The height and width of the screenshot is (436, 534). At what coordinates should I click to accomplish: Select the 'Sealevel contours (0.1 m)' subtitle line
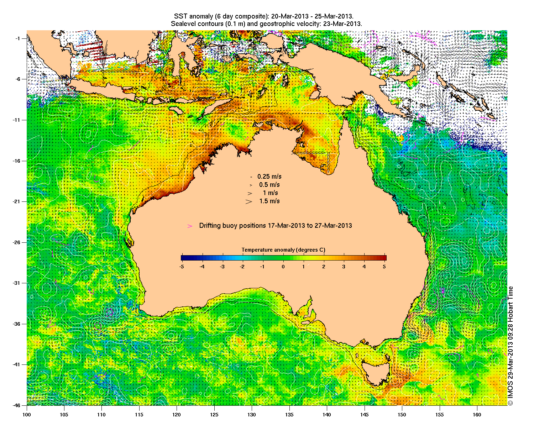point(266,24)
